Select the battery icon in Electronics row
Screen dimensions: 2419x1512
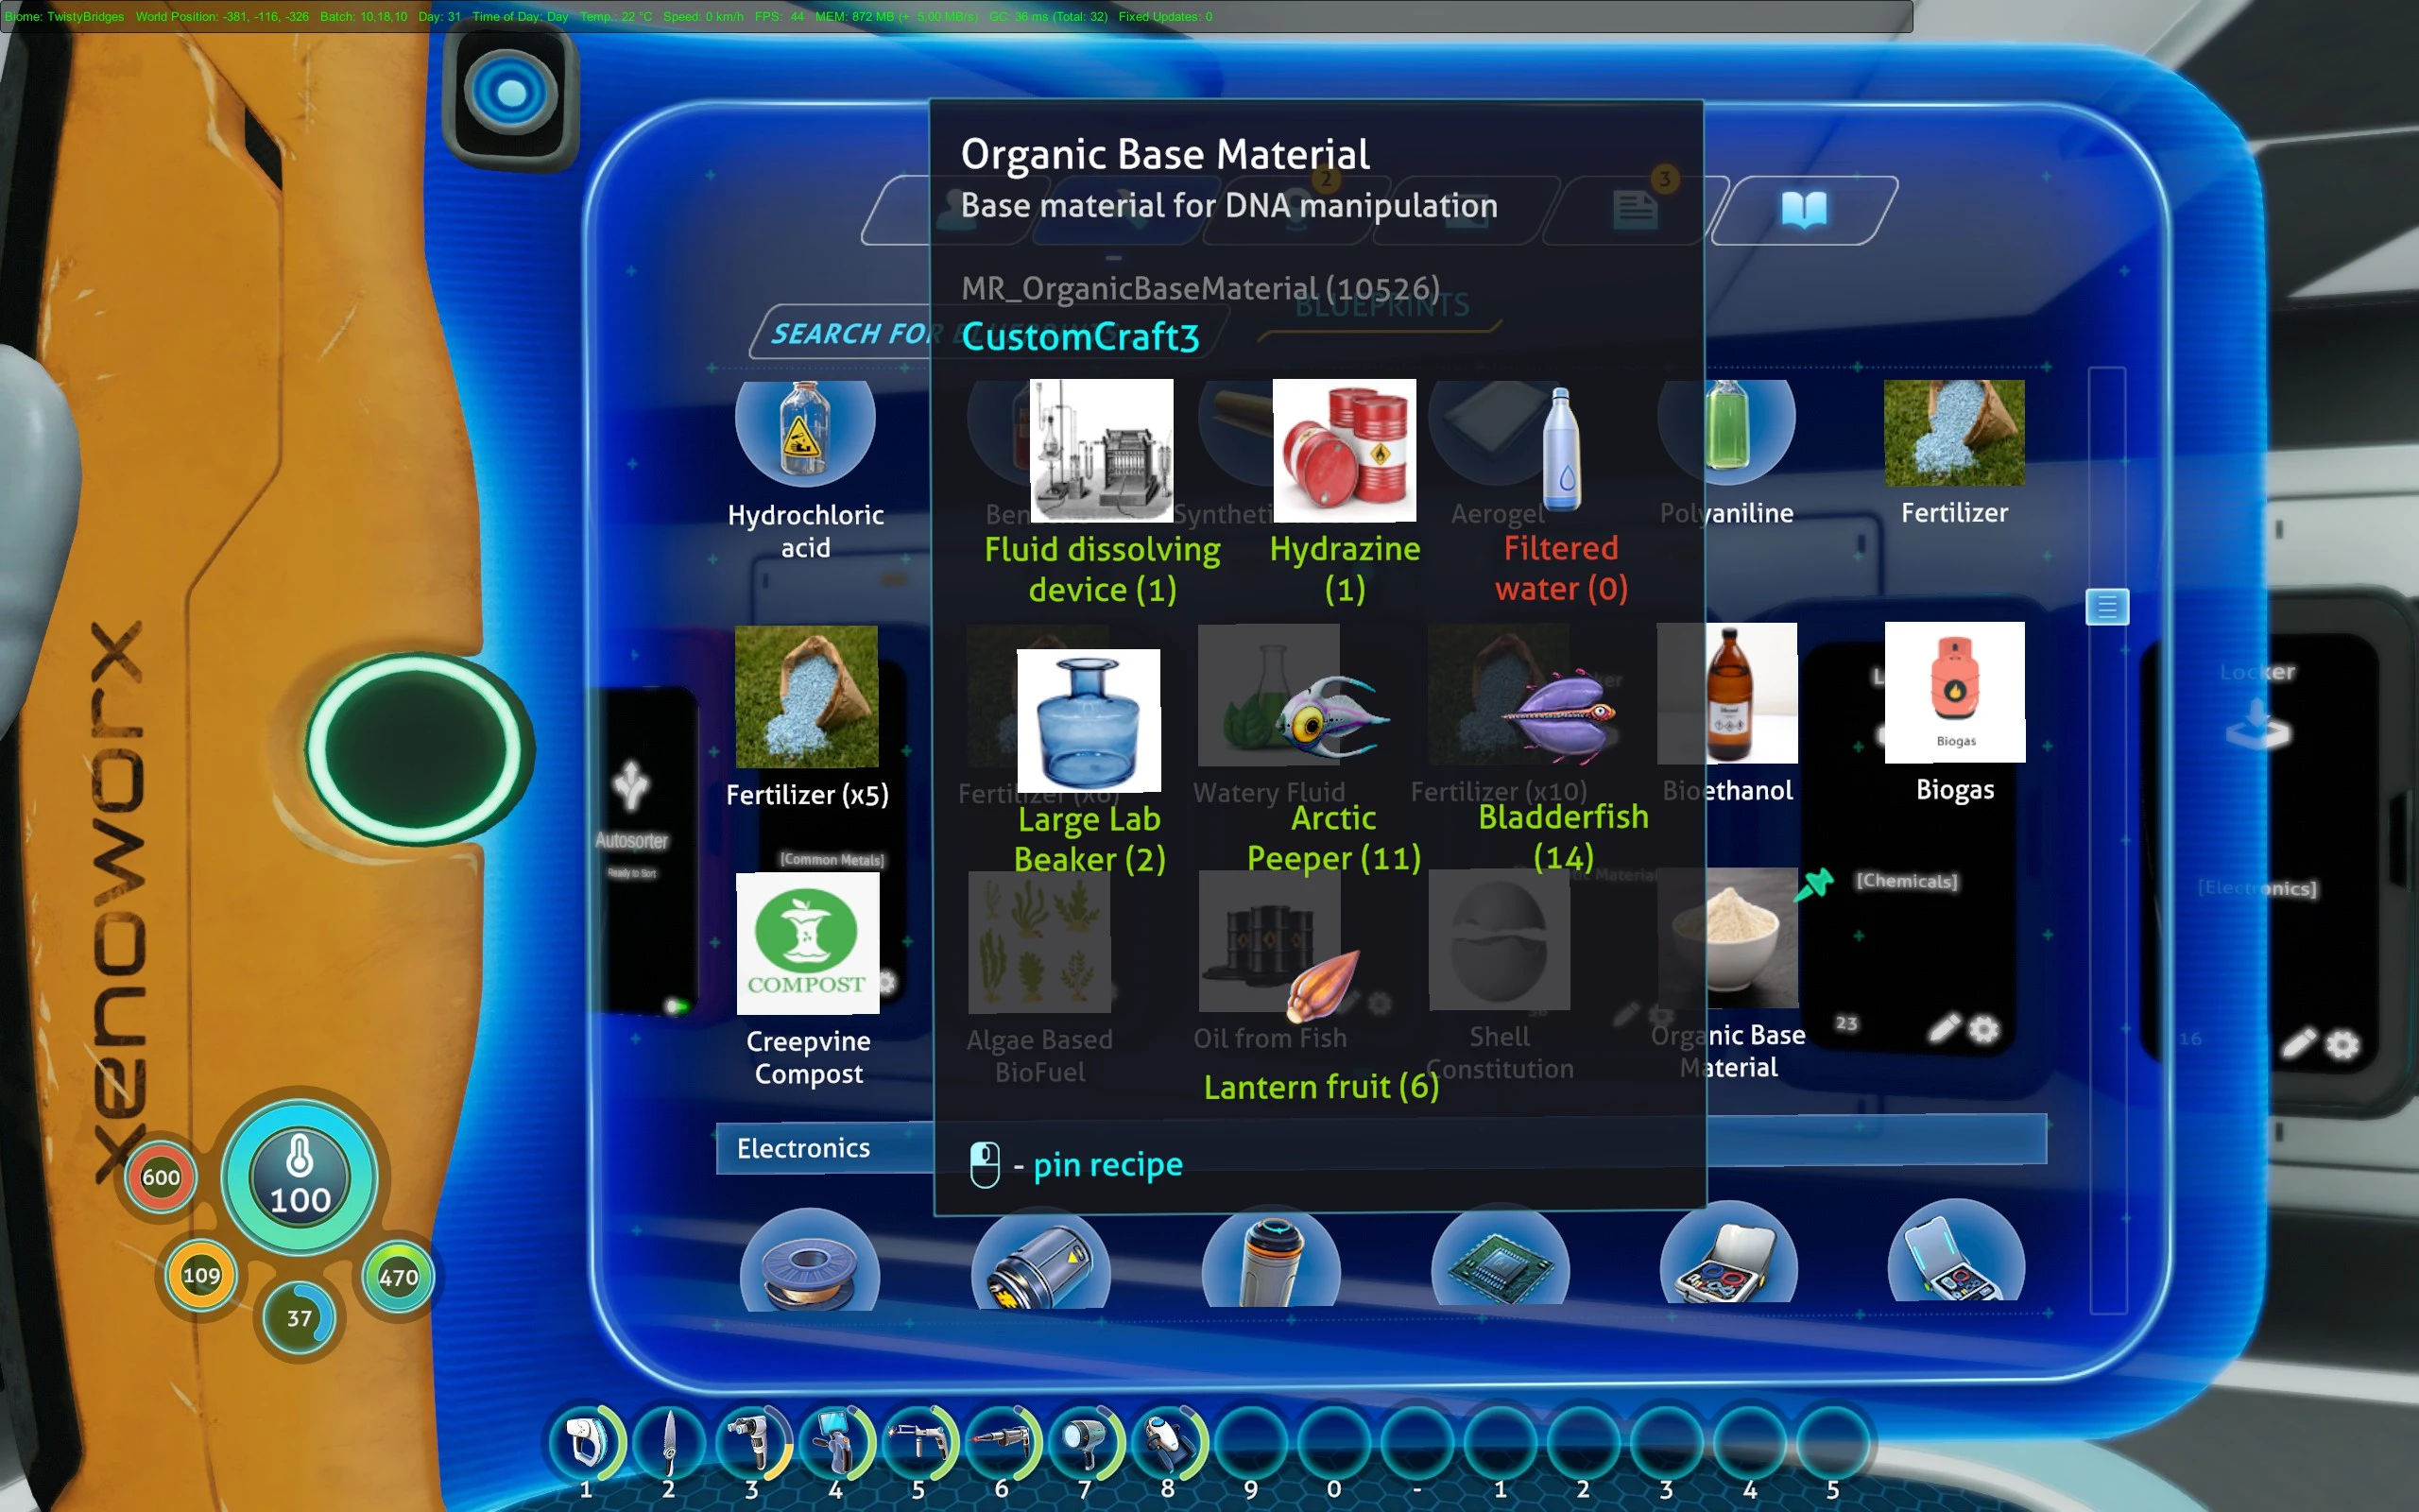pos(1039,1262)
